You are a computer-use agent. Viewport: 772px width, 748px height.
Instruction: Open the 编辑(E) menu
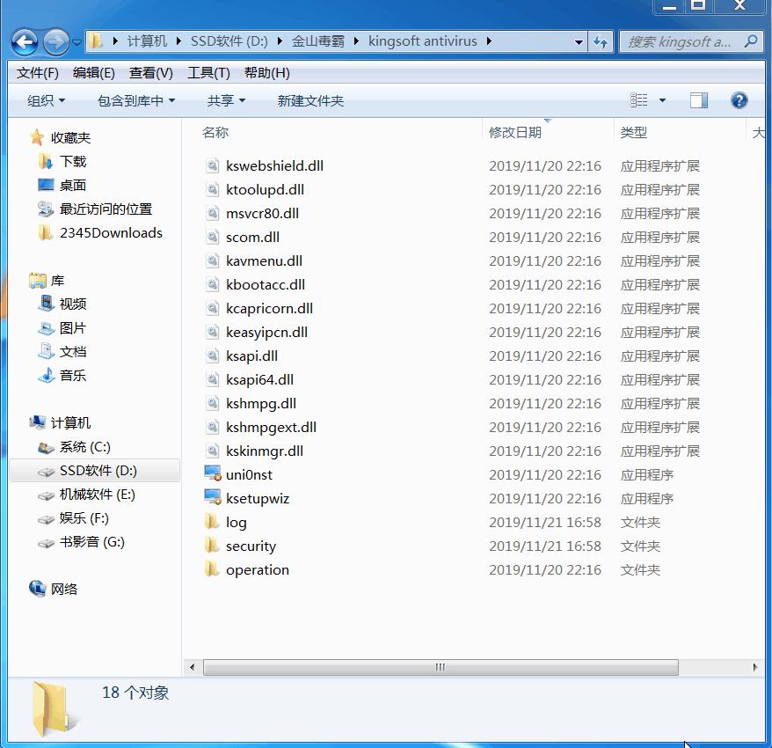(x=93, y=73)
